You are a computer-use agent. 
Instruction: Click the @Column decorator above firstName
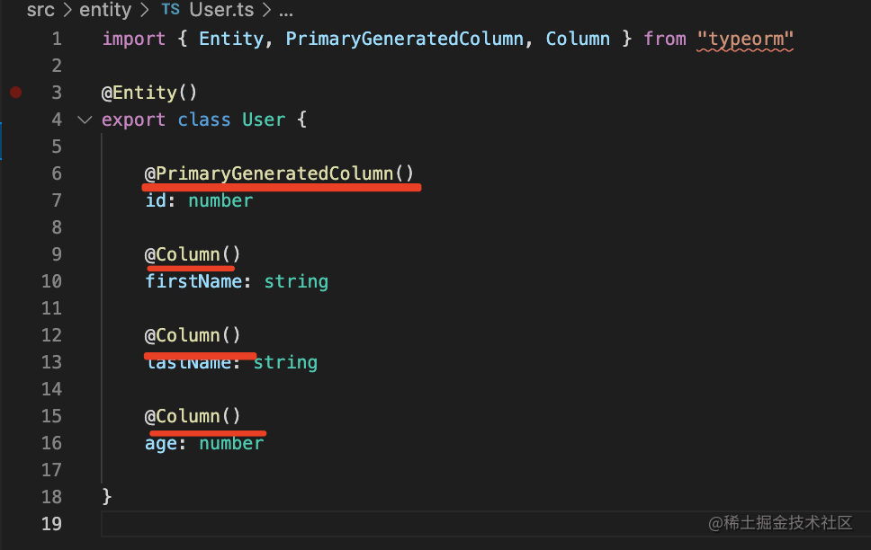click(193, 254)
